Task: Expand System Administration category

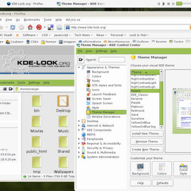Action: (79, 157)
